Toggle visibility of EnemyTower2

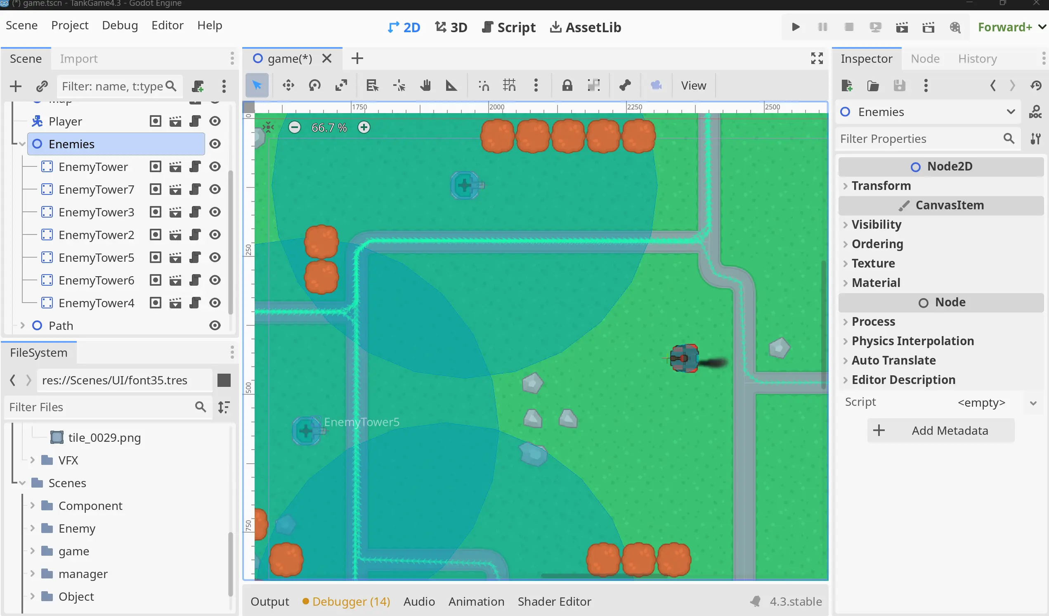click(x=215, y=235)
